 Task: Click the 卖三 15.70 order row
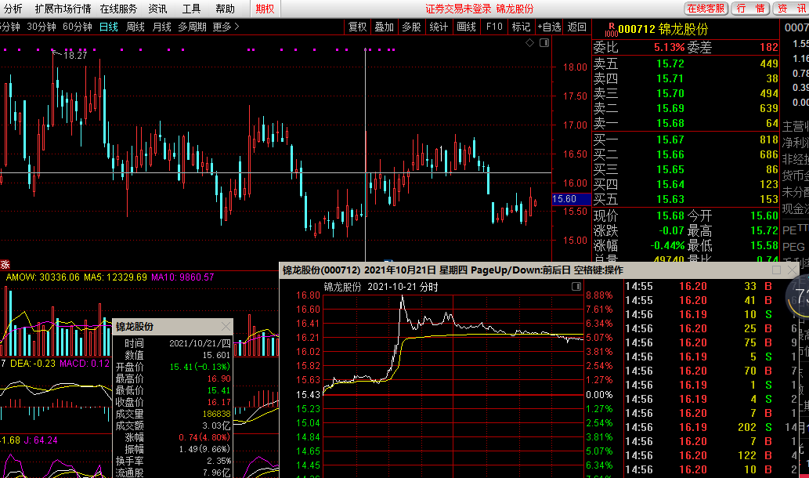click(x=686, y=93)
